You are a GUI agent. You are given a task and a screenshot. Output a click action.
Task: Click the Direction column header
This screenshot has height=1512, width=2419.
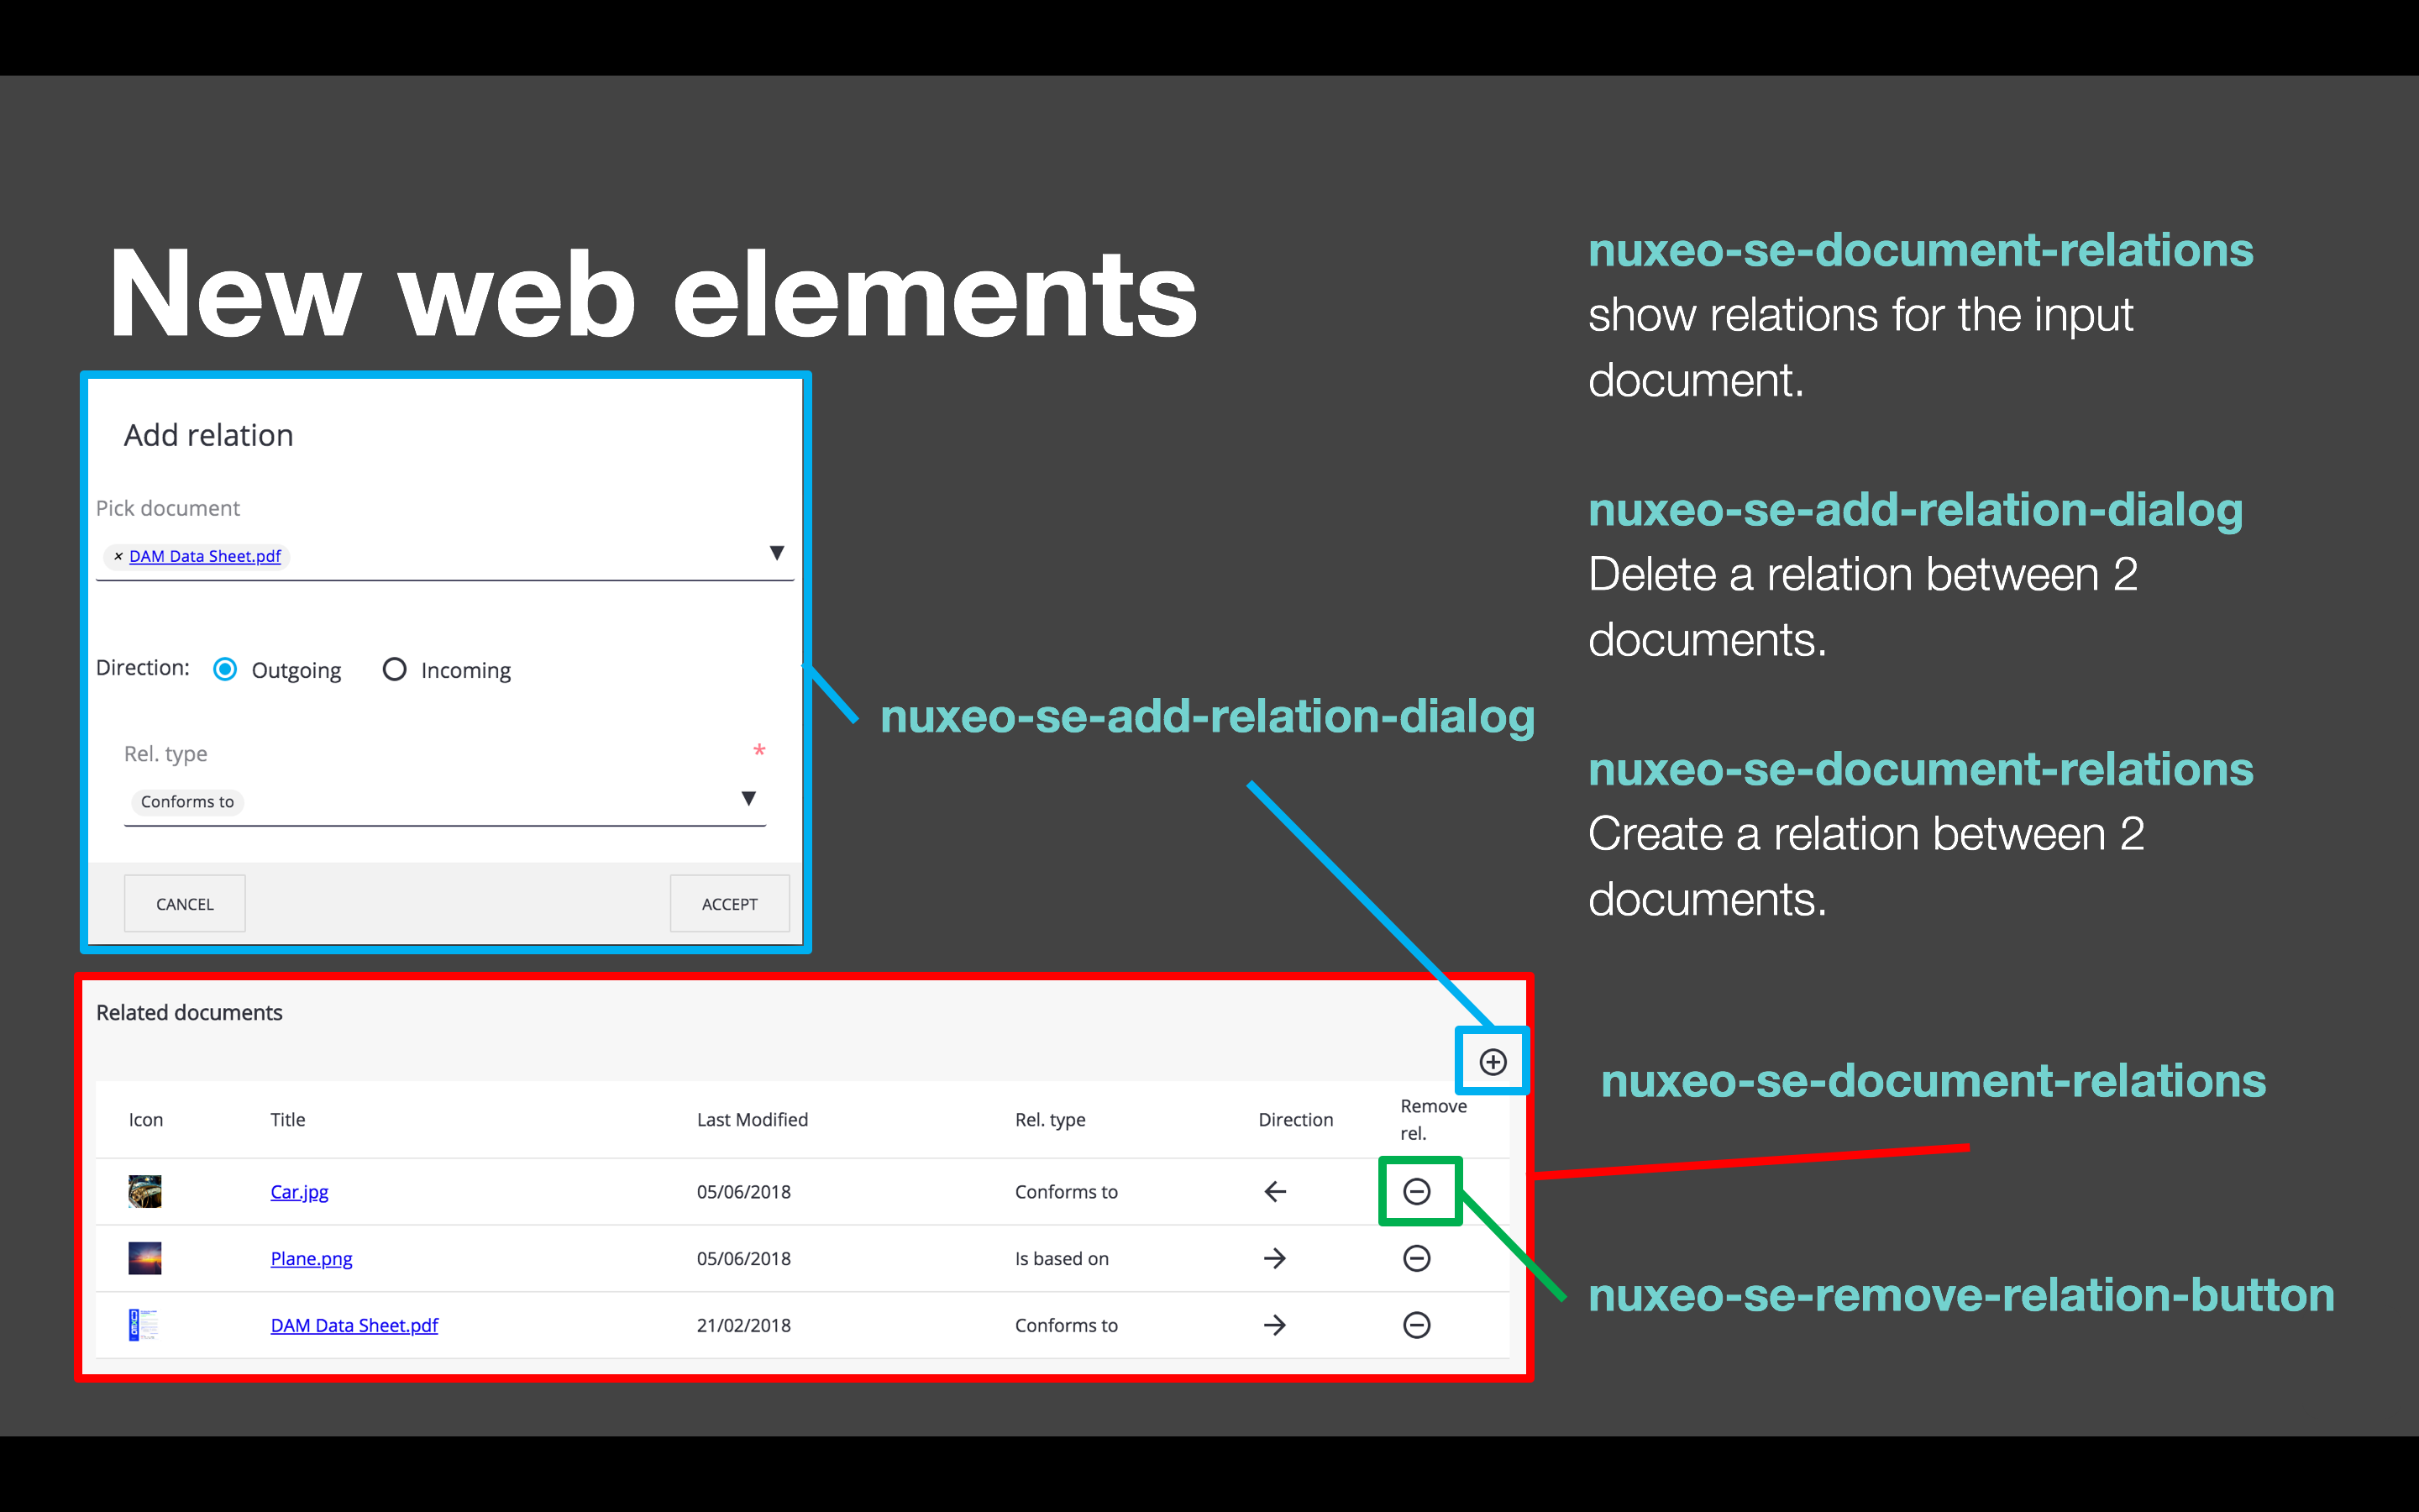click(x=1295, y=1120)
